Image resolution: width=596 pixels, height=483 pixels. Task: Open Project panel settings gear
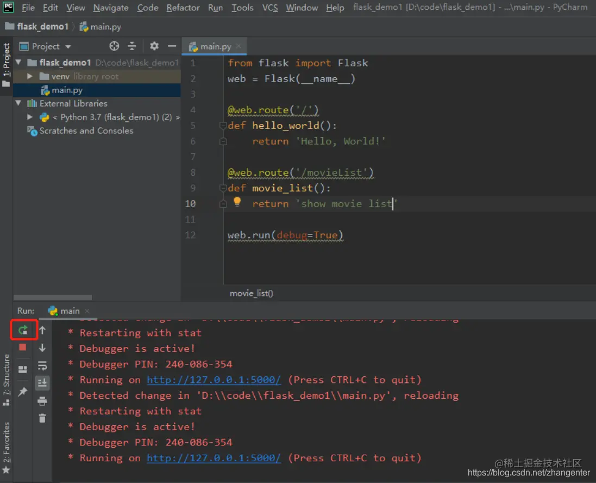click(154, 46)
